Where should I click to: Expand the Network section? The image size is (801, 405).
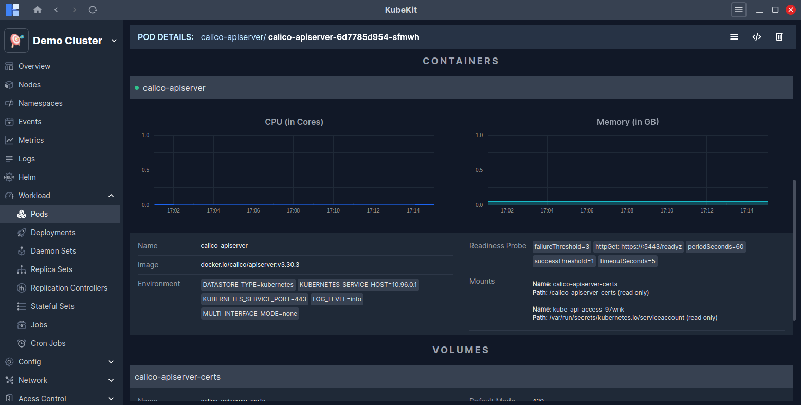pyautogui.click(x=111, y=380)
